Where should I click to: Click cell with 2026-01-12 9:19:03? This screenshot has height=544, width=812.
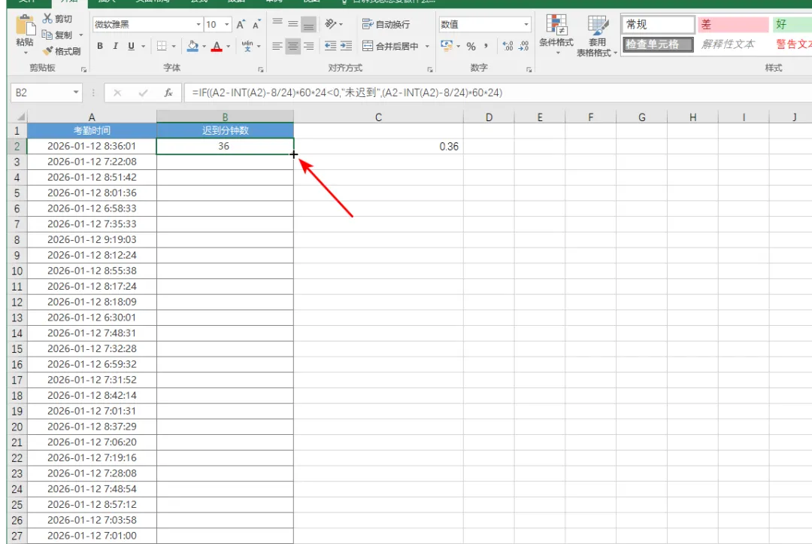(x=92, y=240)
